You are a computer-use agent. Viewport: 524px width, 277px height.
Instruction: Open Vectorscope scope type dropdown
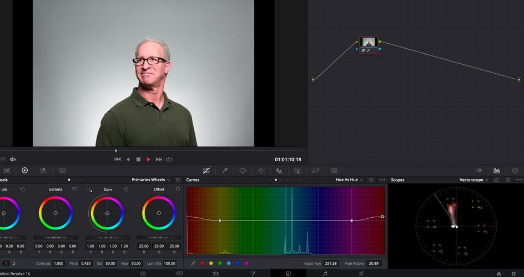[474, 179]
